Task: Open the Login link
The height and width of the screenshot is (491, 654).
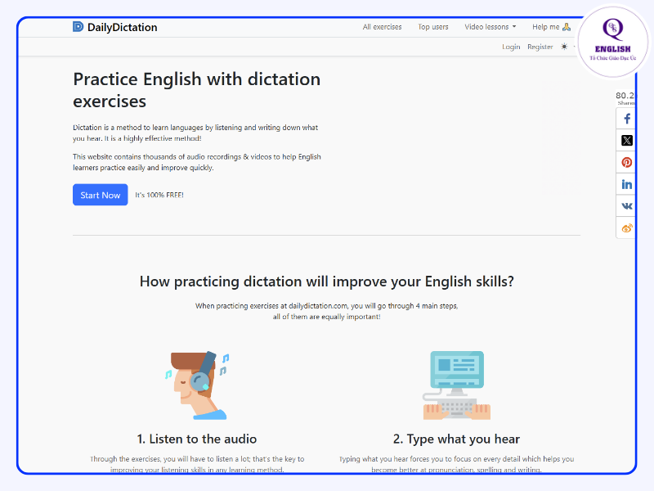Action: (511, 47)
